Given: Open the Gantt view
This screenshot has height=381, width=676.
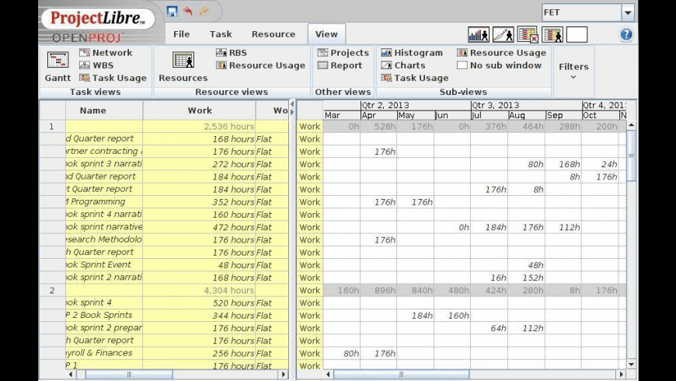Looking at the screenshot, I should 57,66.
